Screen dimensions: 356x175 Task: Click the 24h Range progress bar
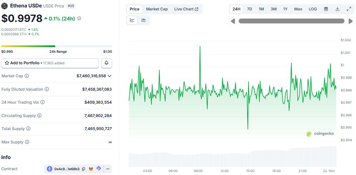tap(56, 46)
